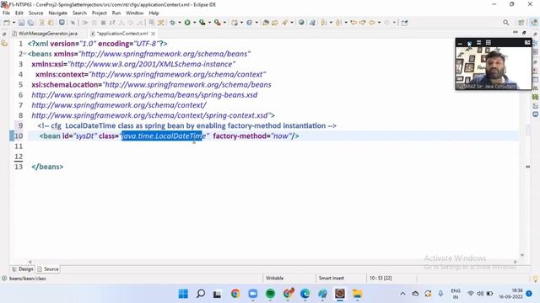Open the Search menu
The height and width of the screenshot is (303, 540).
click(79, 13)
